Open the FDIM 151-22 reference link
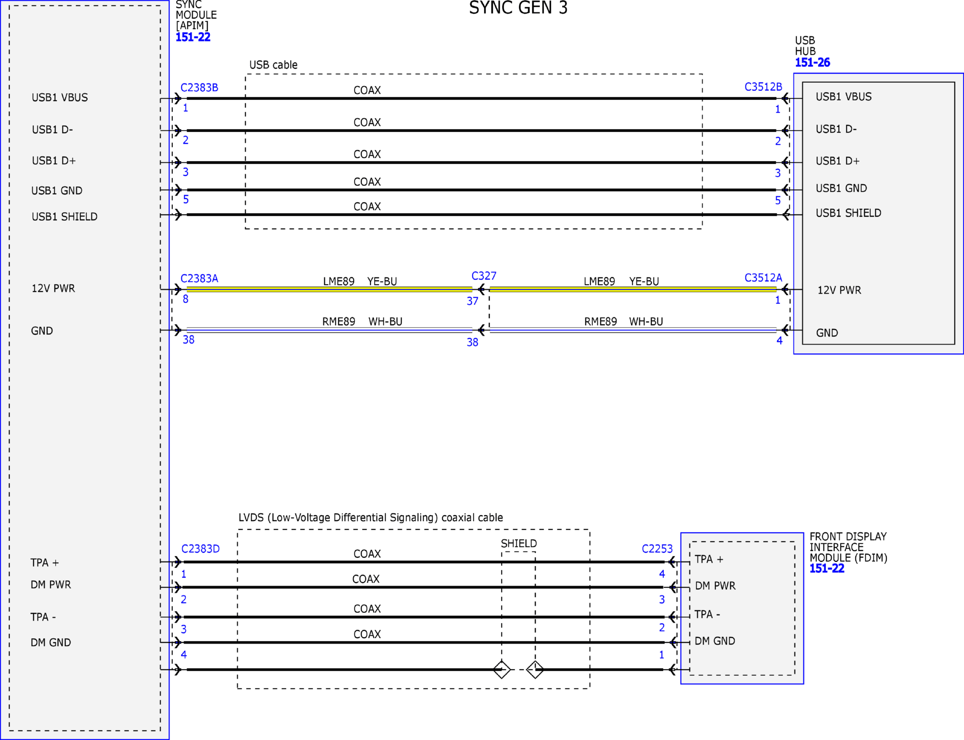964x740 pixels. click(x=827, y=569)
